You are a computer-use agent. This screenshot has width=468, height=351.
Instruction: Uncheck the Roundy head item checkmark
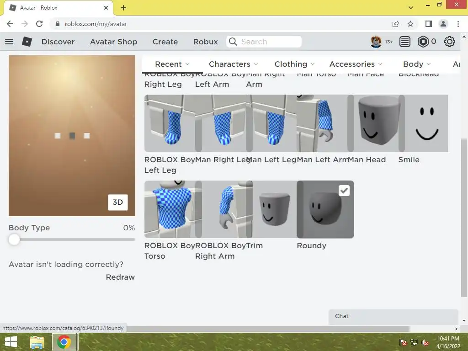coord(344,191)
